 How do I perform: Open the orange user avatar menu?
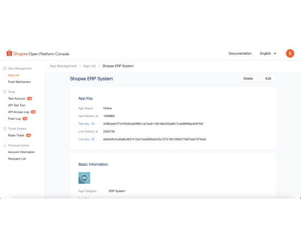[290, 54]
